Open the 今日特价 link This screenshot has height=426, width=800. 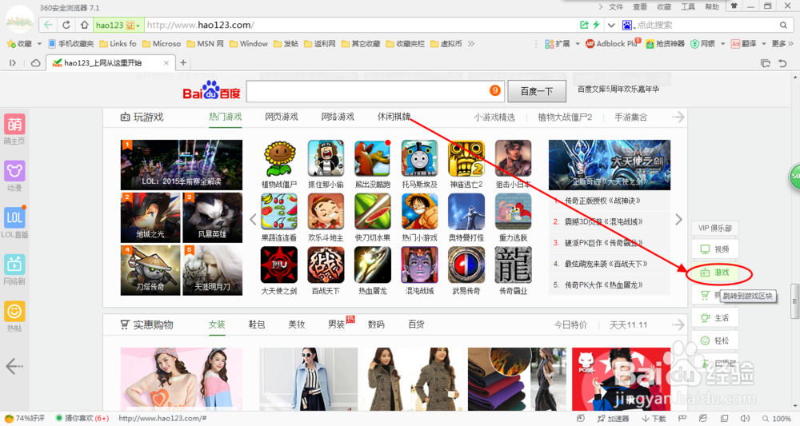(570, 324)
